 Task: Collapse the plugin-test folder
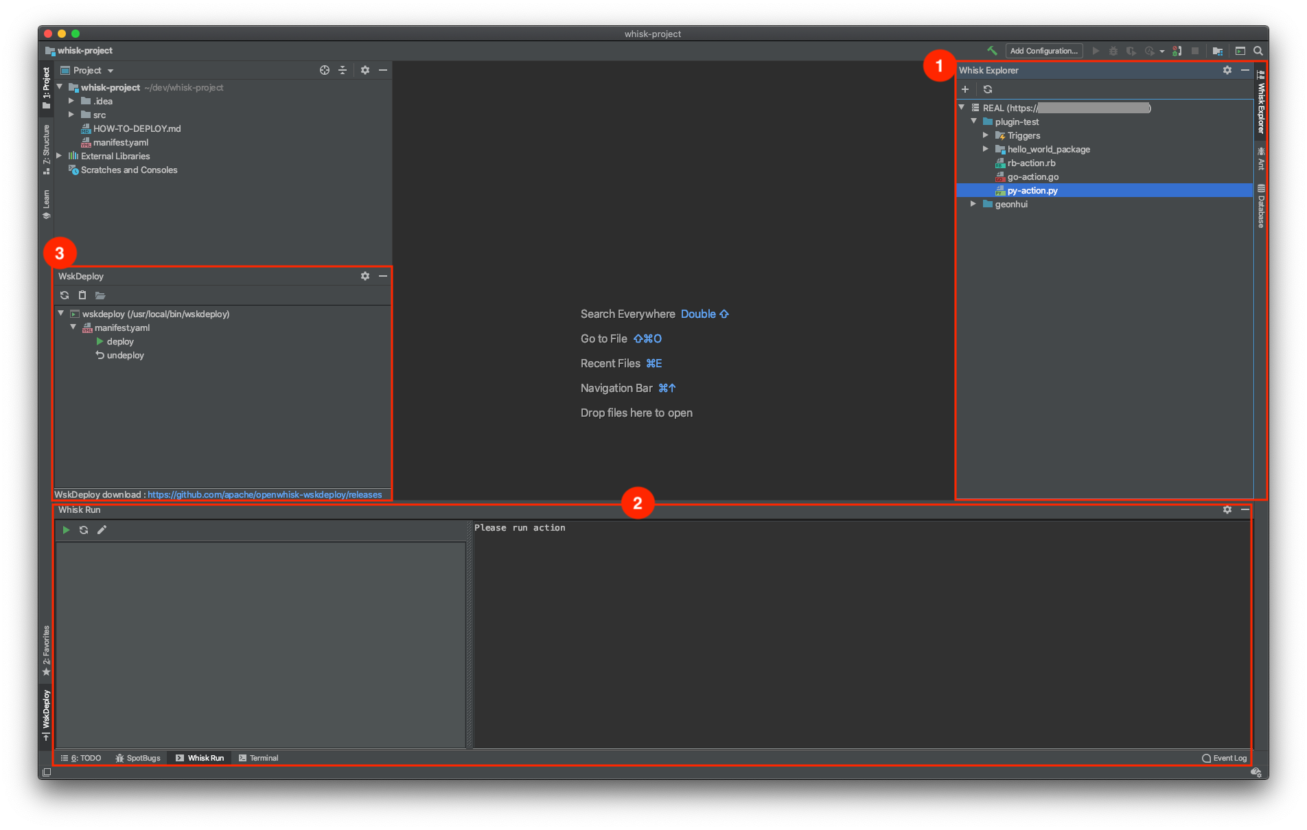[x=973, y=122]
